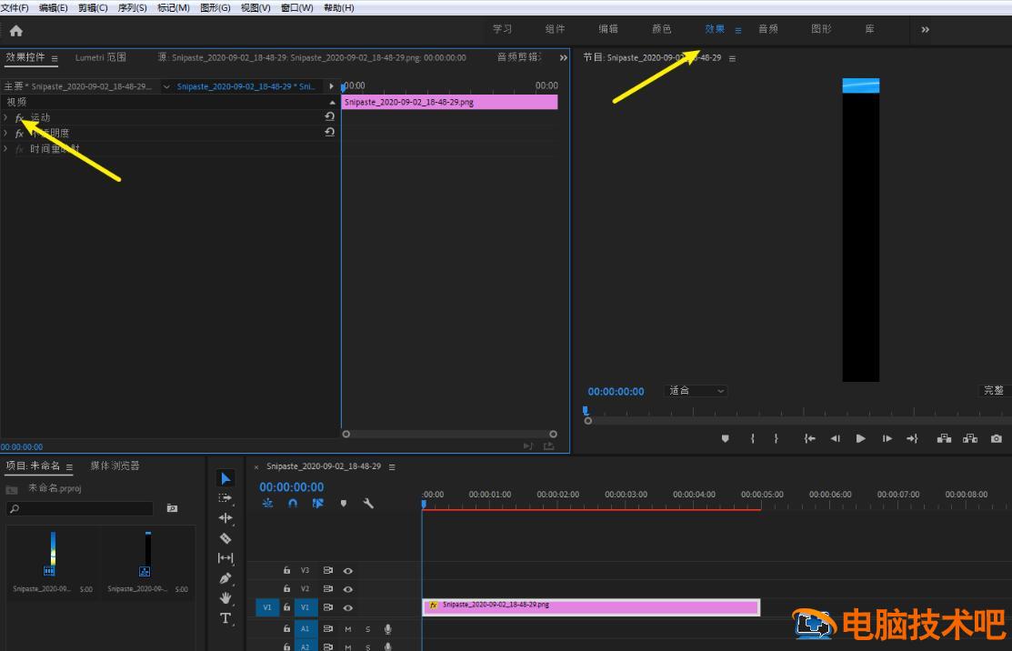Viewport: 1012px width, 651px height.
Task: Select the Hand tool
Action: pyautogui.click(x=225, y=598)
